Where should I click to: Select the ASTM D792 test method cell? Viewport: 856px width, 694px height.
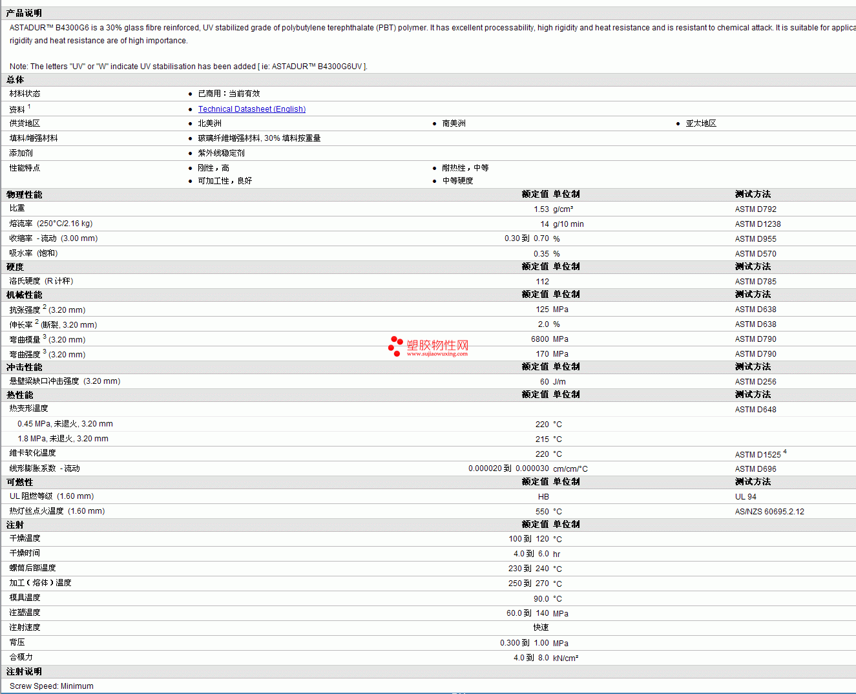(756, 209)
